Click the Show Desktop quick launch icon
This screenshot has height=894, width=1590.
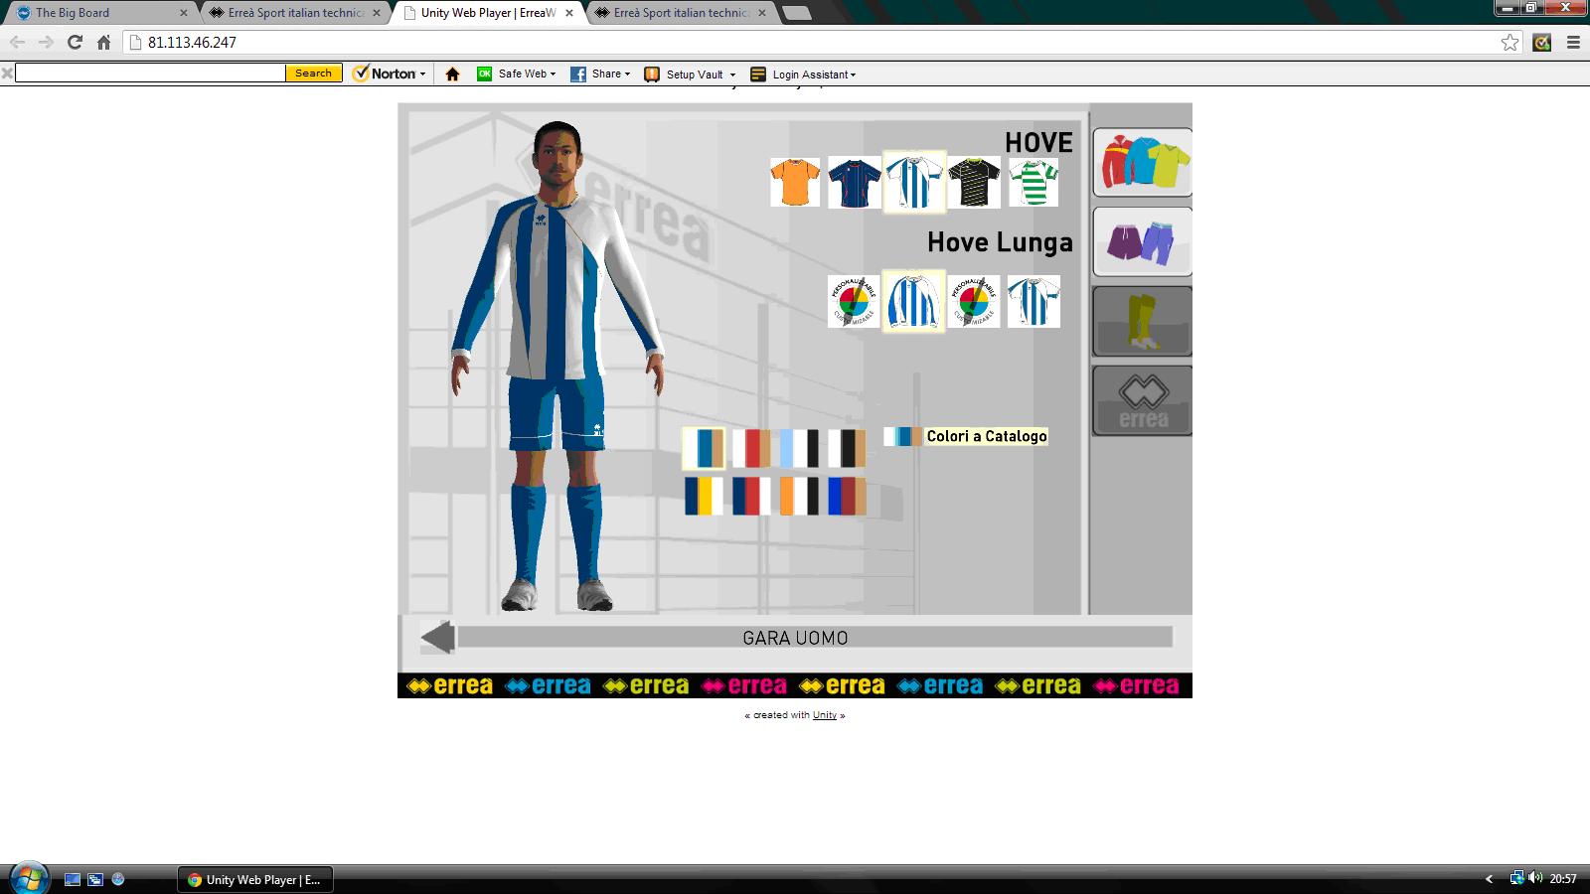72,879
